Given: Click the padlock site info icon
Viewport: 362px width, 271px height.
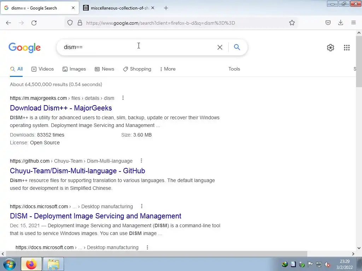Looking at the screenshot, I should [80, 23].
